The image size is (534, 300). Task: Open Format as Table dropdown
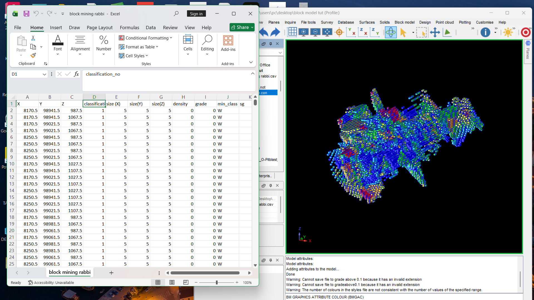click(139, 47)
